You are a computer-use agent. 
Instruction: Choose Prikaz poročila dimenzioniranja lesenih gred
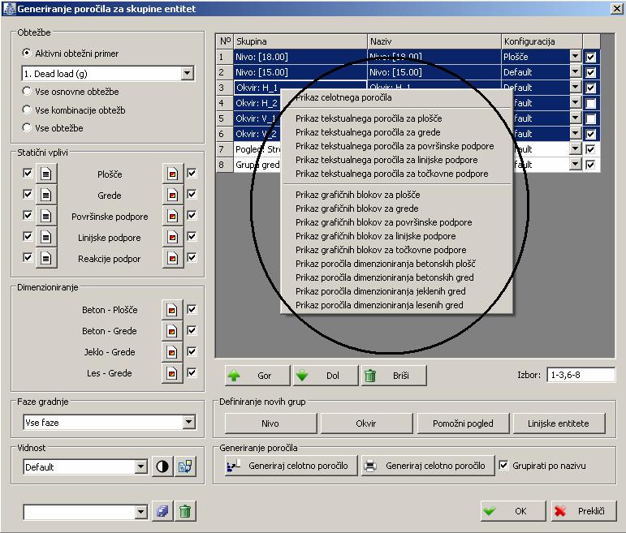(397, 305)
